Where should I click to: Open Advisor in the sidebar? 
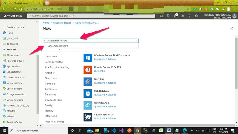pyautogui.click(x=8, y=117)
